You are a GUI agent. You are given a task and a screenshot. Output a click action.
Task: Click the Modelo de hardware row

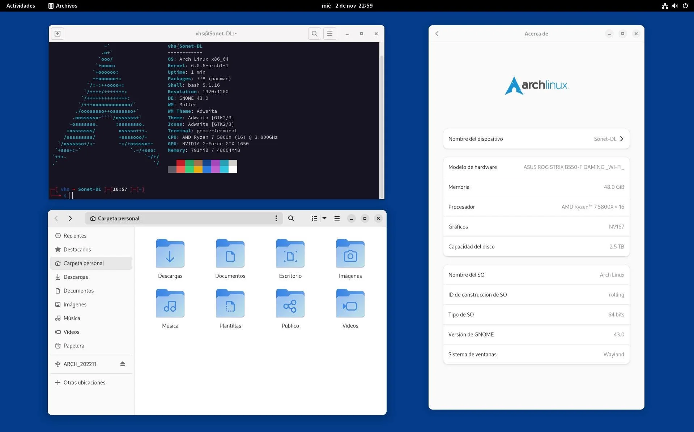click(x=536, y=167)
